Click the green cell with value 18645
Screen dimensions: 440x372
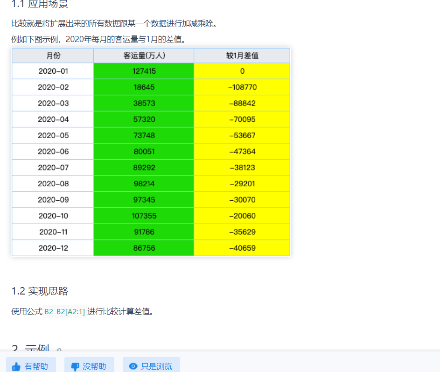tap(144, 87)
